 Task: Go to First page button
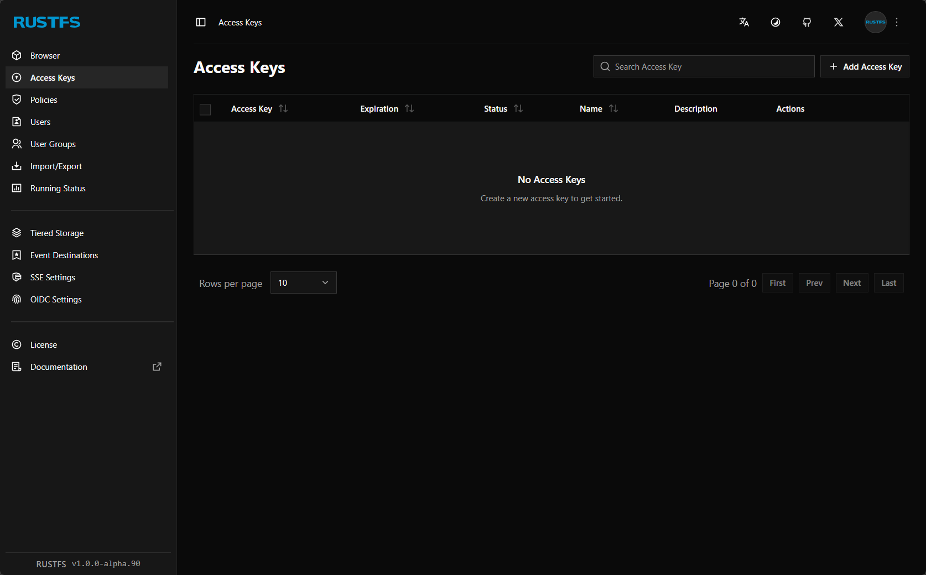[x=778, y=283]
